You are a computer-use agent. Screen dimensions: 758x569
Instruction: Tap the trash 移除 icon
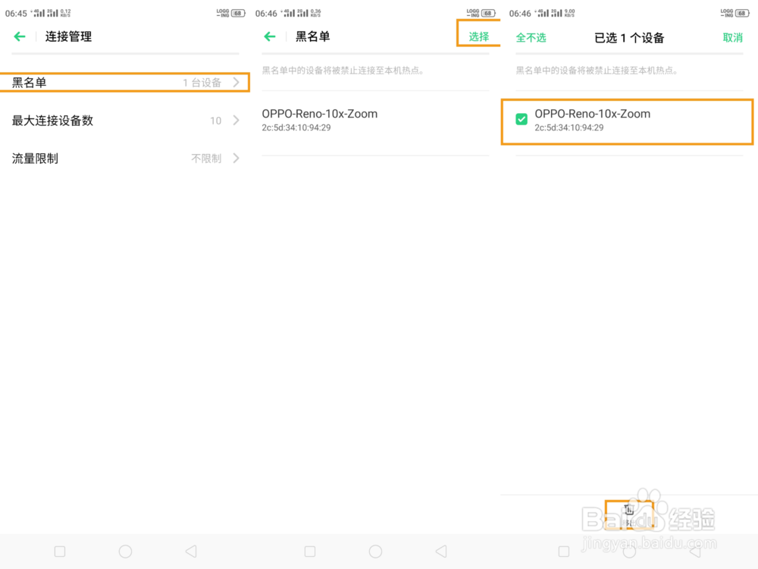629,514
